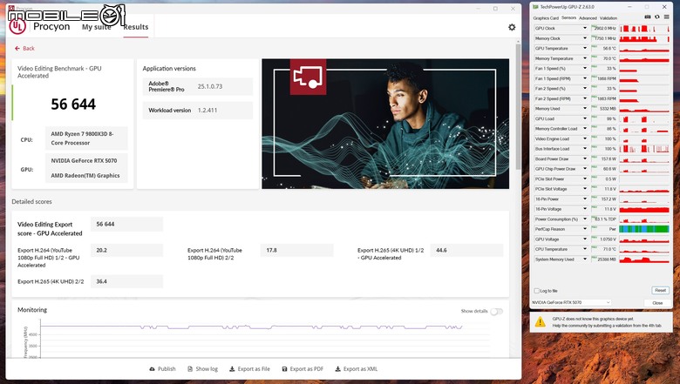
Task: Click the red video editing benchmark icon
Action: (308, 77)
